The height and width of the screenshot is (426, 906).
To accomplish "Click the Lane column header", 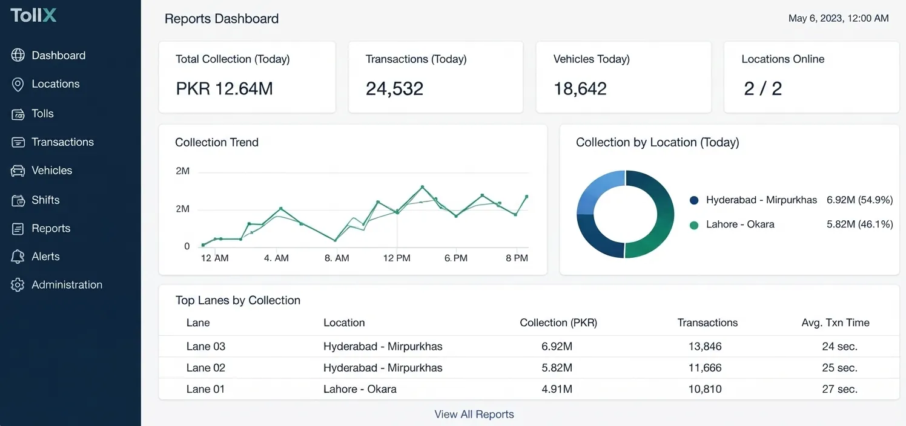I will click(198, 323).
